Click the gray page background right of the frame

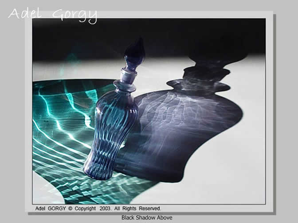click(x=287, y=111)
